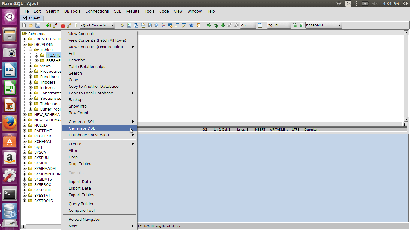Select the Indexes folder in tree
This screenshot has width=410, height=230.
click(x=47, y=88)
